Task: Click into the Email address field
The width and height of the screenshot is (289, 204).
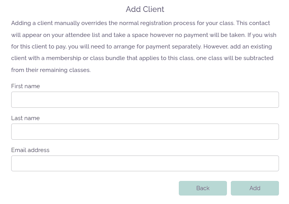Action: tap(145, 164)
